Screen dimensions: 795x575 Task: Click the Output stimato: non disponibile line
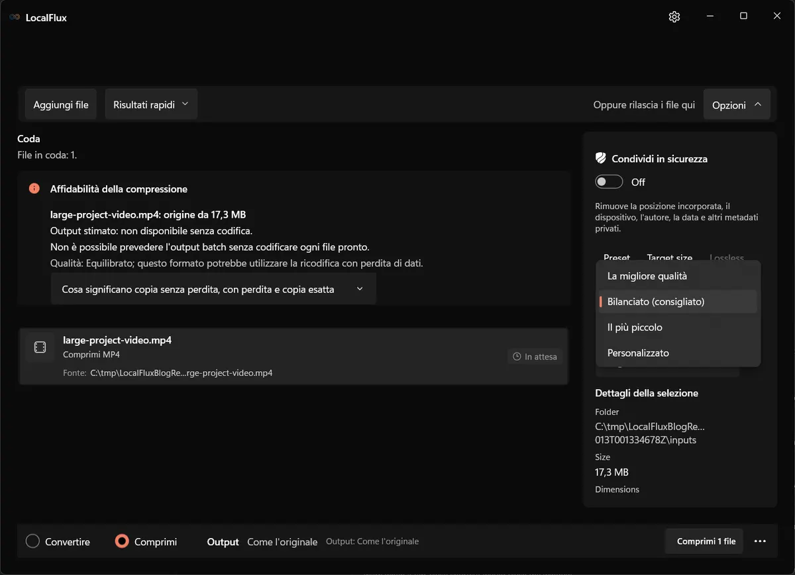pyautogui.click(x=152, y=231)
